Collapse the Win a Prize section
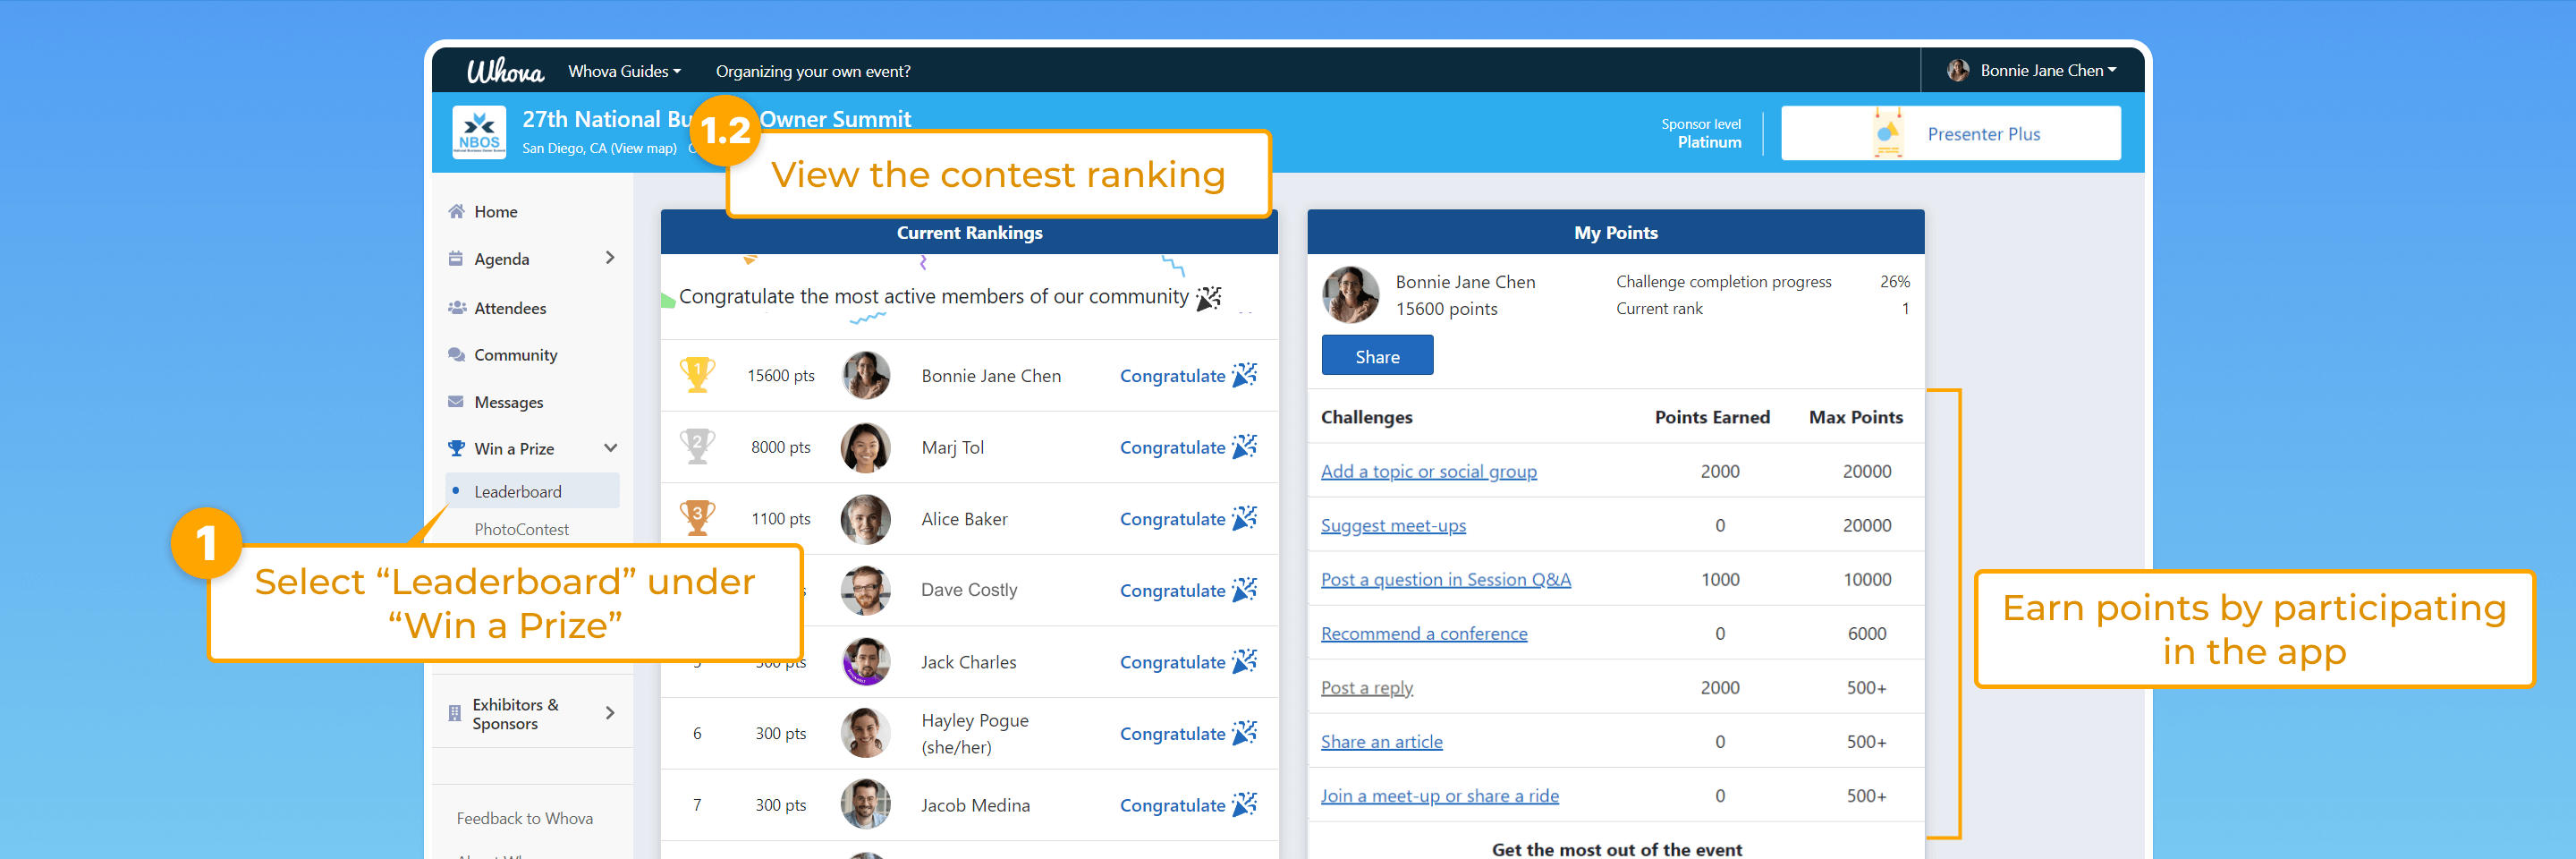The height and width of the screenshot is (859, 2576). (610, 448)
